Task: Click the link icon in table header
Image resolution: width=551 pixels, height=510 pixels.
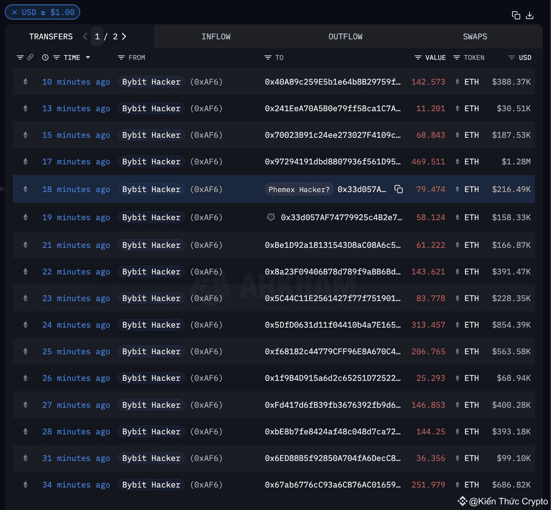Action: click(x=30, y=57)
